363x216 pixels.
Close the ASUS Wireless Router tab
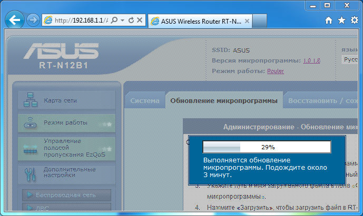point(247,21)
